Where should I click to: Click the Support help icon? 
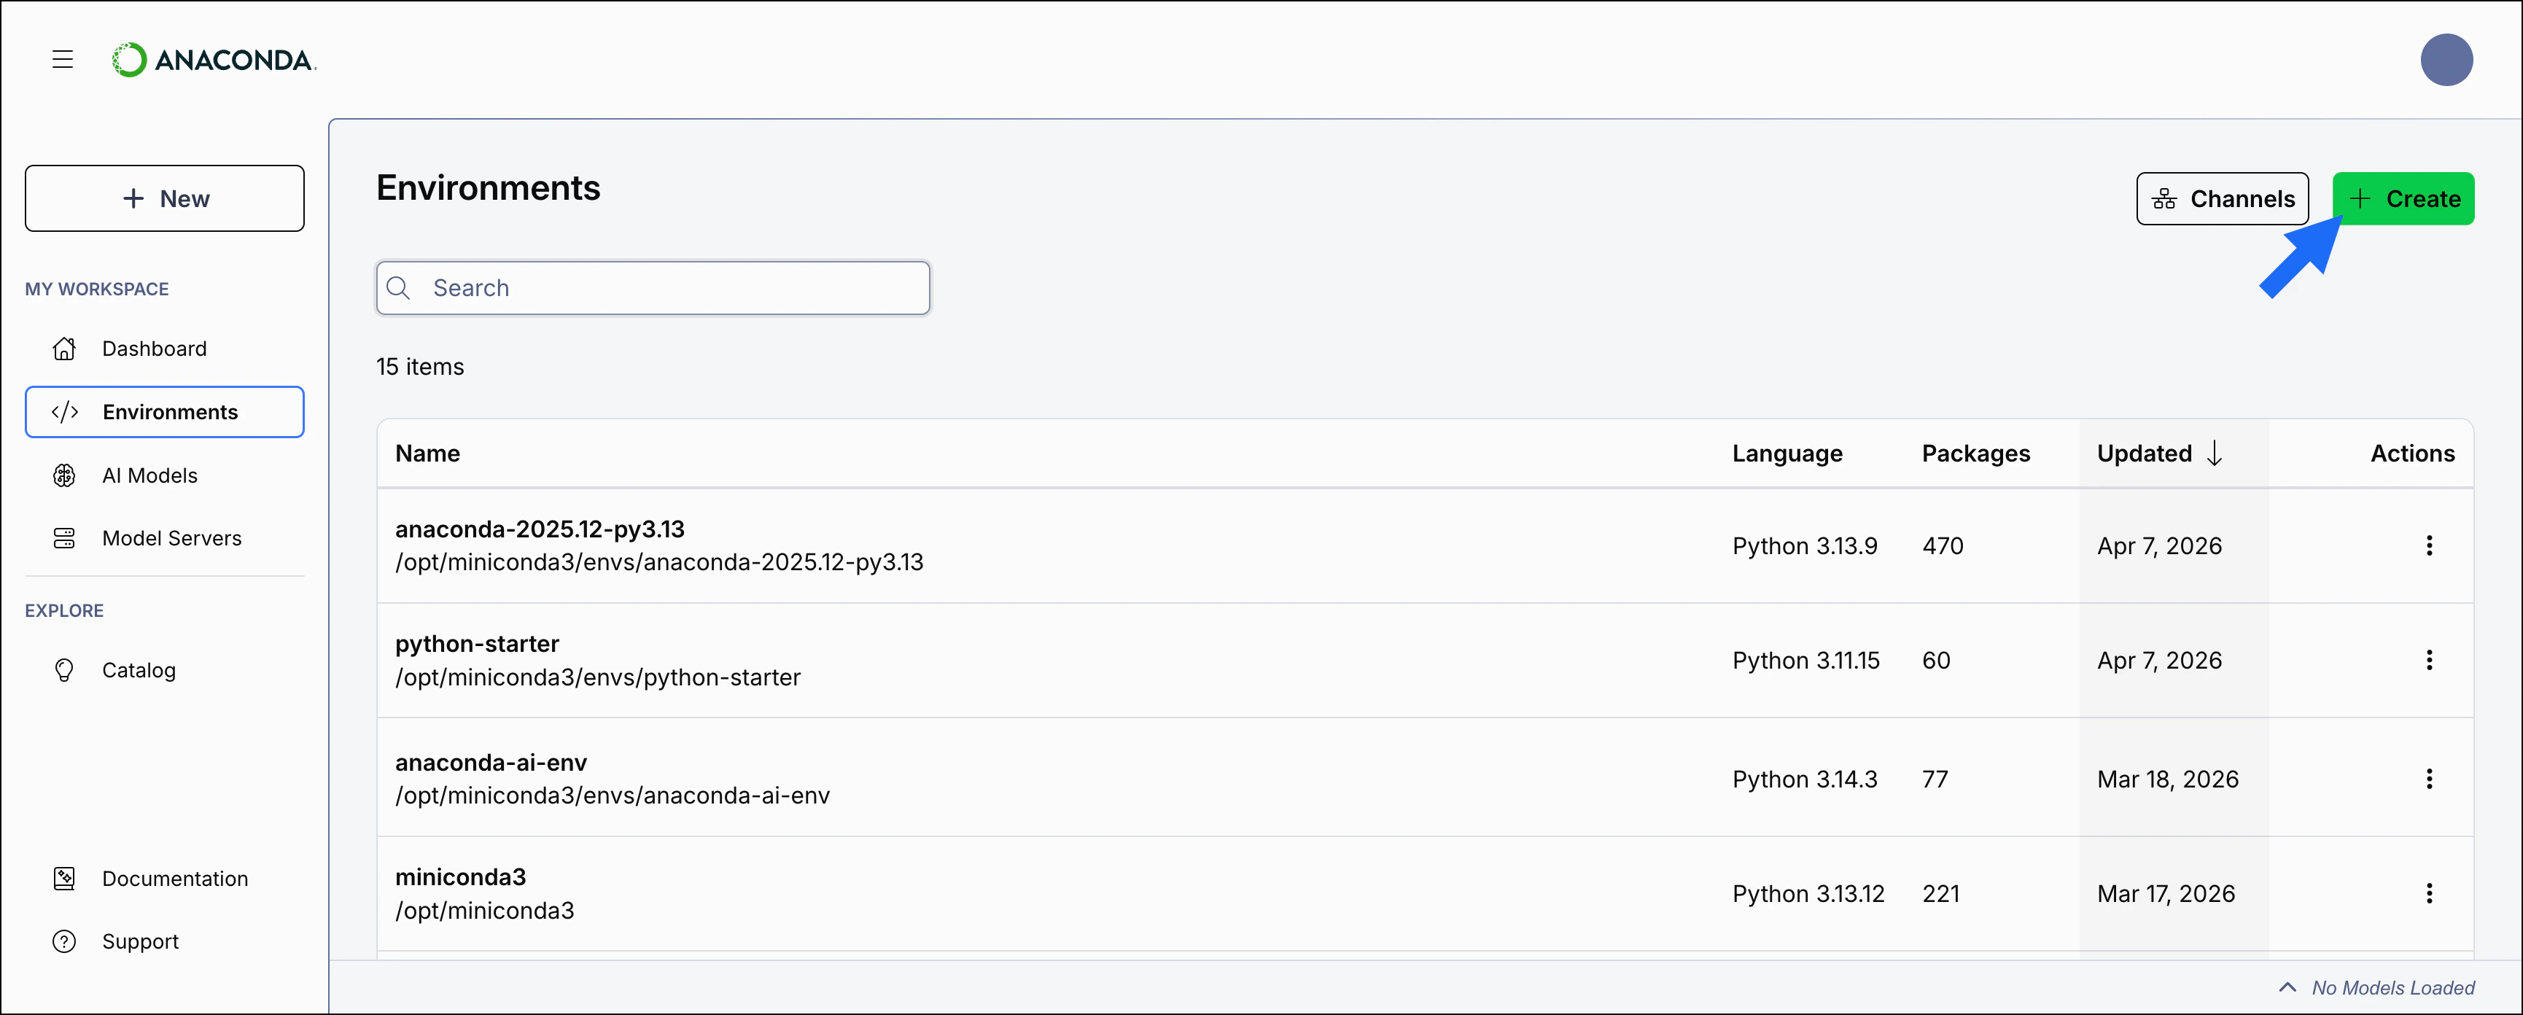tap(63, 941)
